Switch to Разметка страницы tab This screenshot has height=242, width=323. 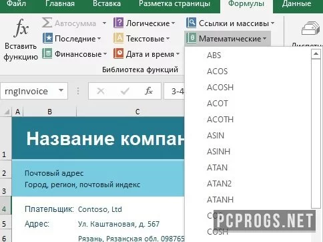pyautogui.click(x=174, y=3)
